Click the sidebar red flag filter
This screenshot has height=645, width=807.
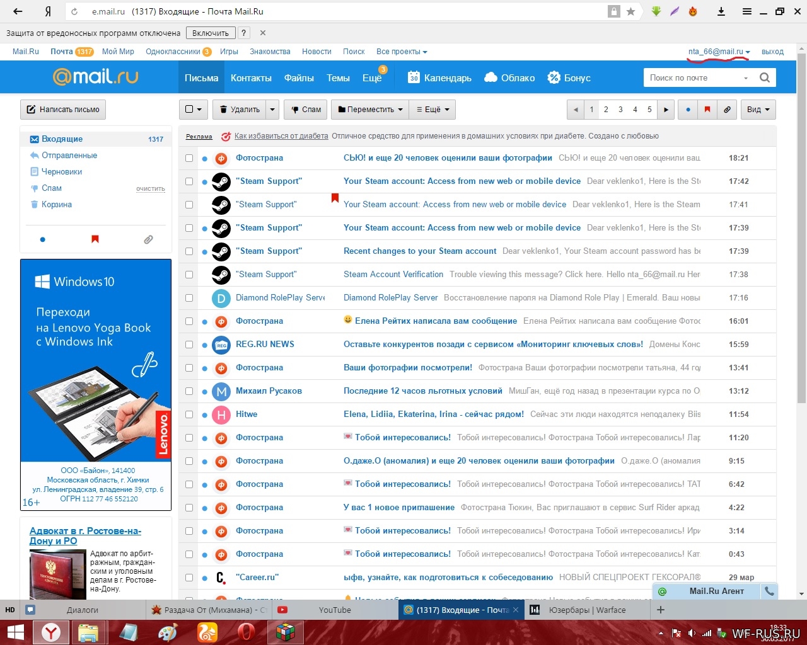(95, 239)
